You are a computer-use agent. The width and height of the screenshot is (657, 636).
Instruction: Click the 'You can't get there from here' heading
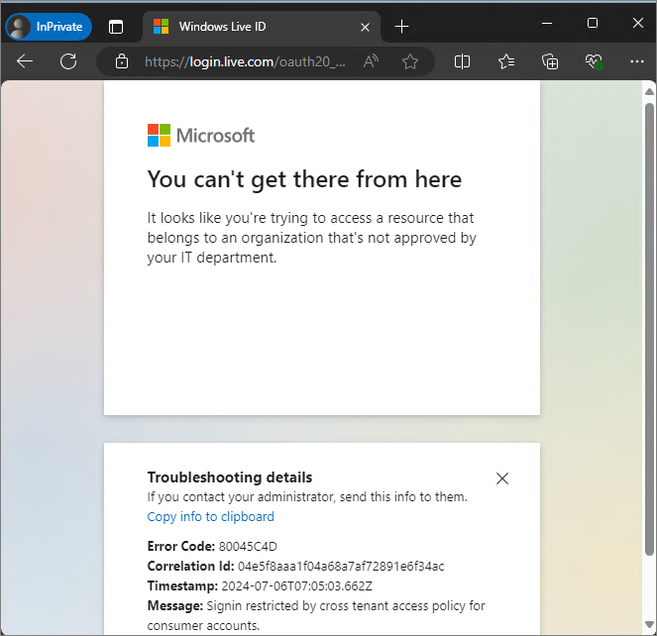coord(304,180)
